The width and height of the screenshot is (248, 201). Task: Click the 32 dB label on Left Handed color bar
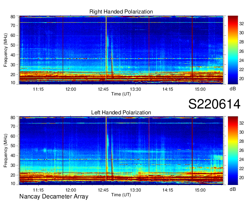(x=241, y=123)
